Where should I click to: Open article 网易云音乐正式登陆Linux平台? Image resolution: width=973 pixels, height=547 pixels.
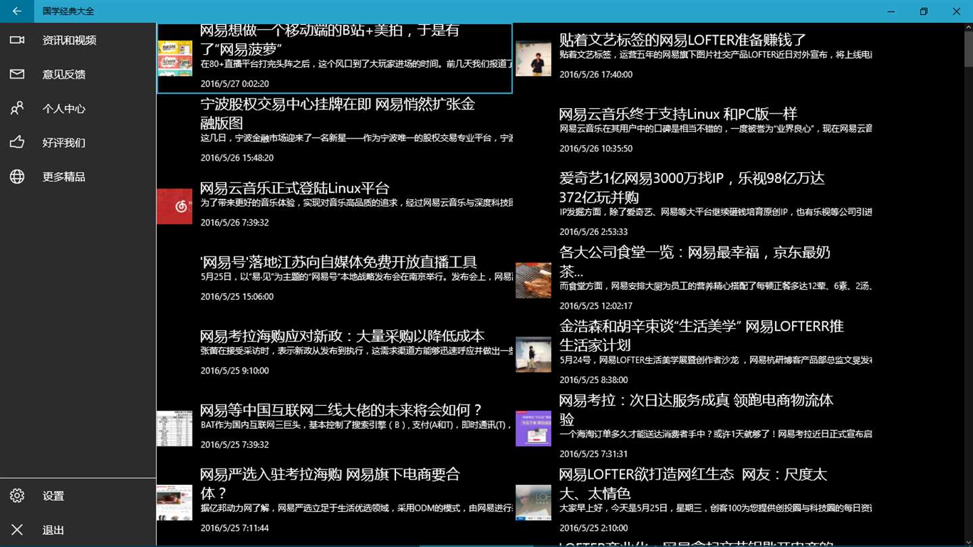pyautogui.click(x=334, y=205)
